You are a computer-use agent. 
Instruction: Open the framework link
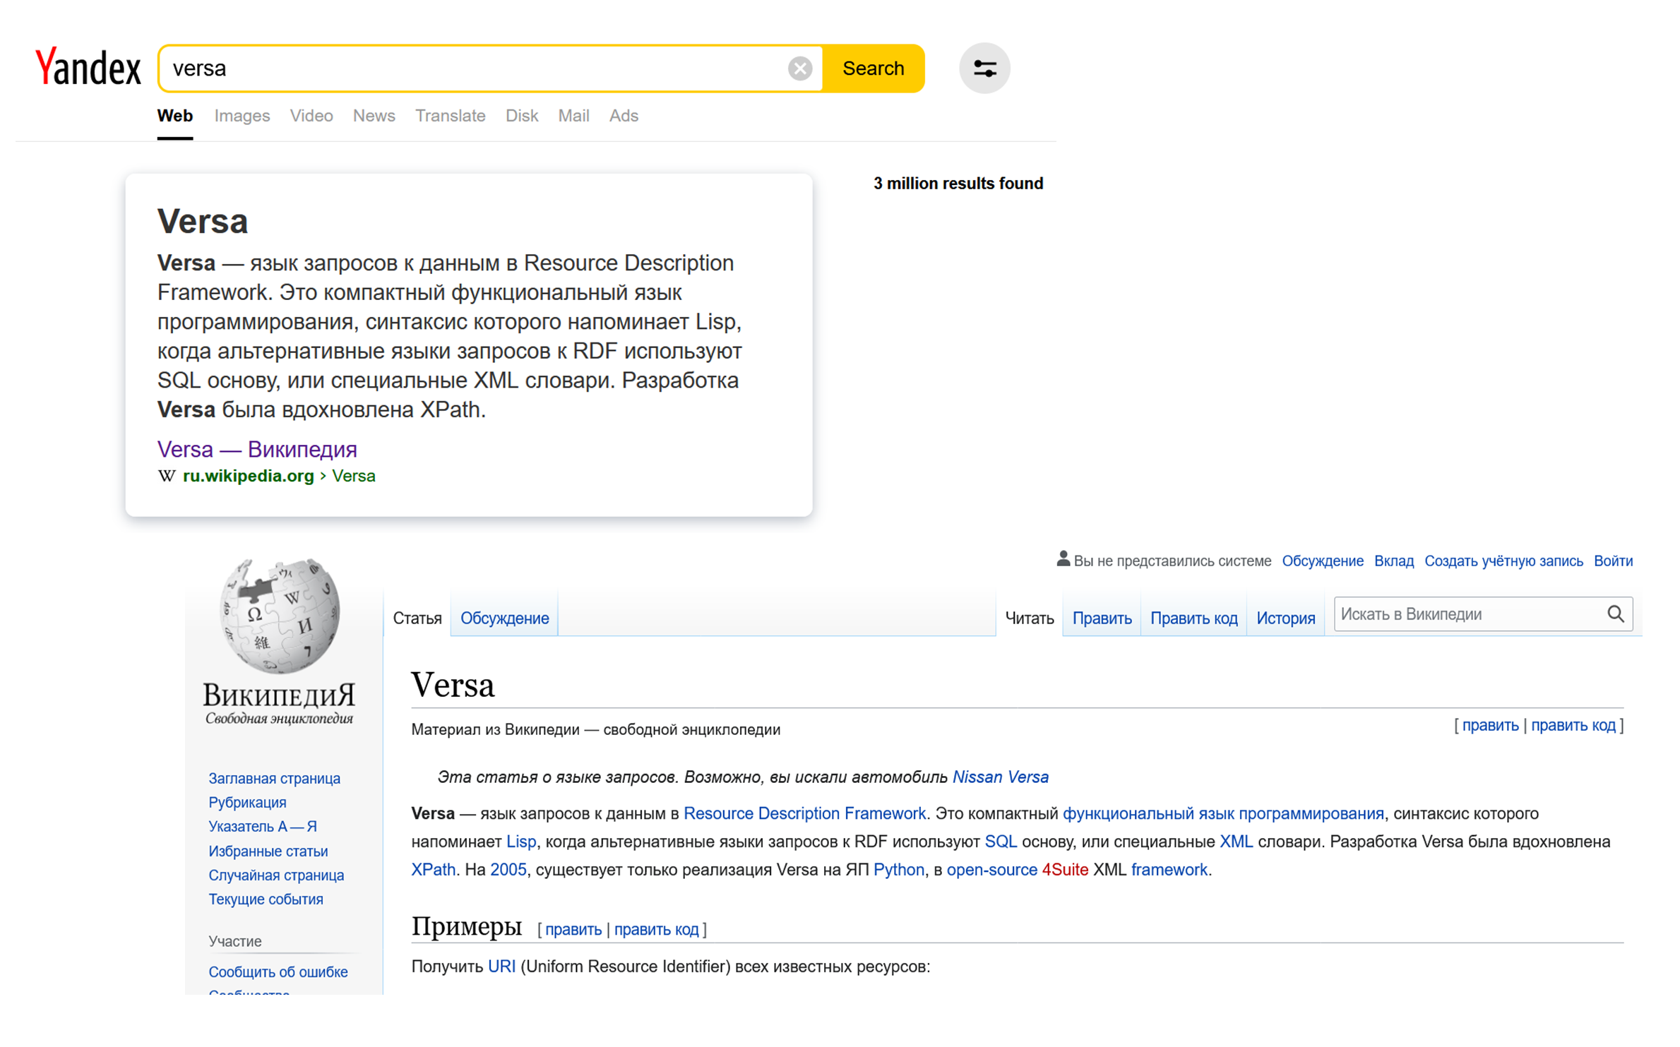pyautogui.click(x=1168, y=870)
